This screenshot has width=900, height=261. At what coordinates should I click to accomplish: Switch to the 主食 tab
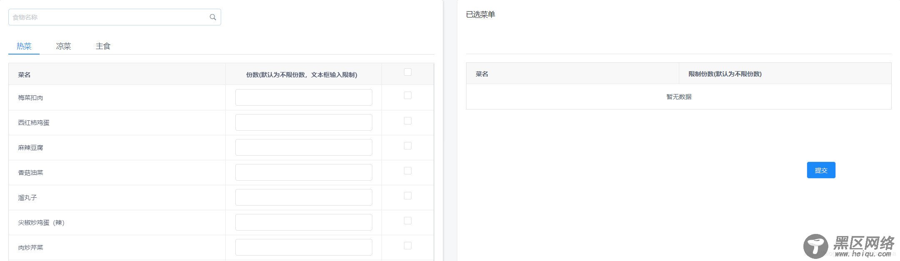103,46
